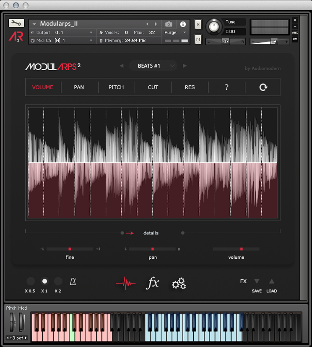Select the X 0.5 speed option

coord(31,281)
